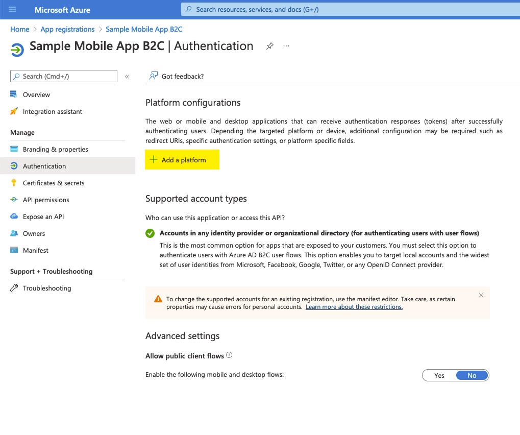The image size is (520, 435).
Task: Click the Manifest icon
Action: (14, 250)
